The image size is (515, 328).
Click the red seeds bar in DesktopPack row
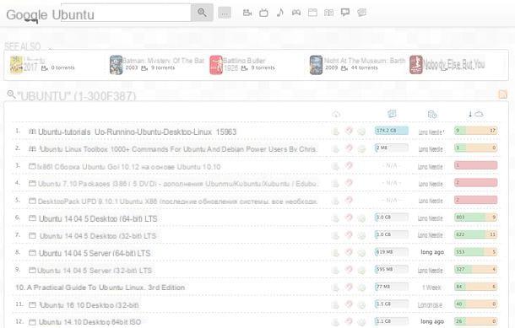point(475,200)
